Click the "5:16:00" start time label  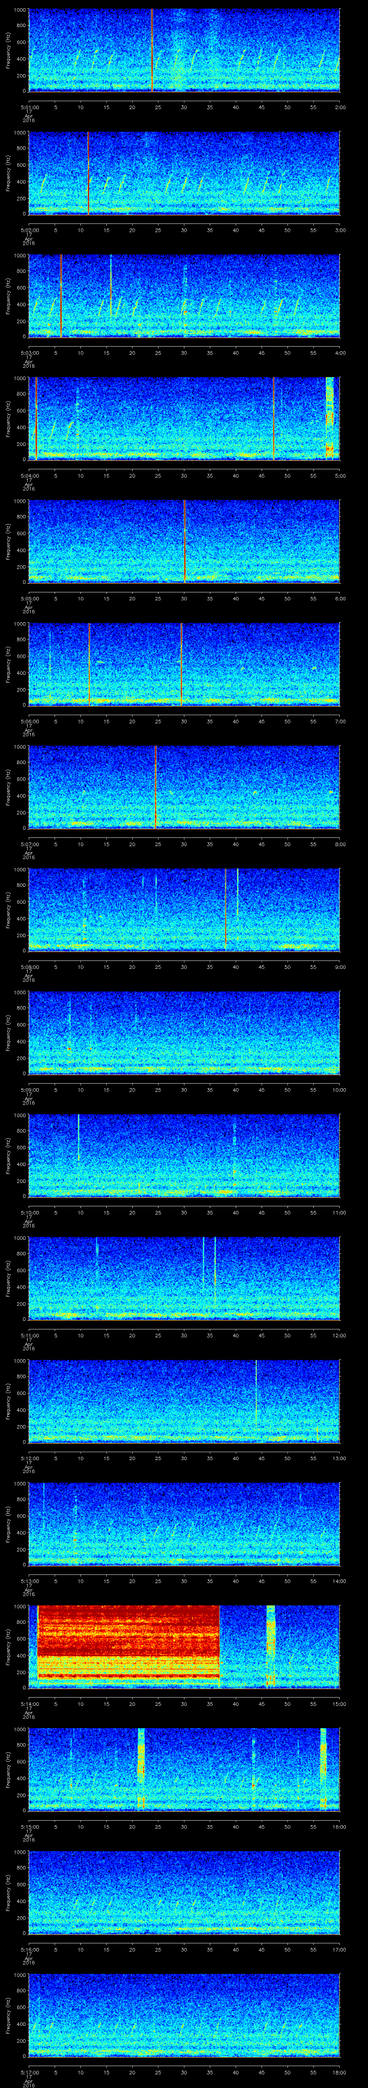[x=29, y=1949]
